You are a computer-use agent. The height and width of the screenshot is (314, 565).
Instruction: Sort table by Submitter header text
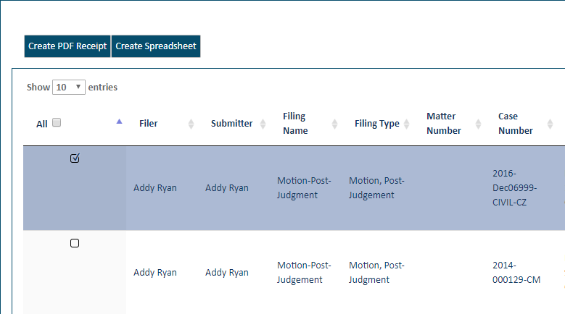pyautogui.click(x=231, y=124)
